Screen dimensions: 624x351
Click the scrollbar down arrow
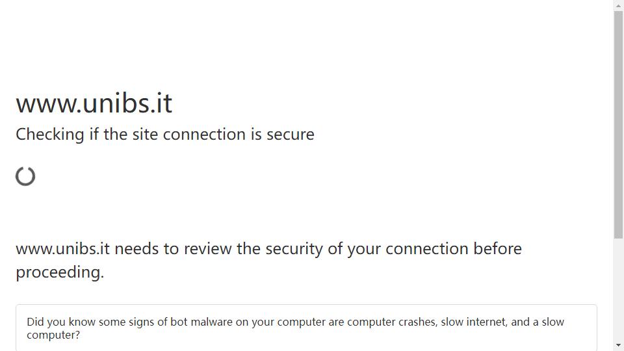pyautogui.click(x=618, y=345)
